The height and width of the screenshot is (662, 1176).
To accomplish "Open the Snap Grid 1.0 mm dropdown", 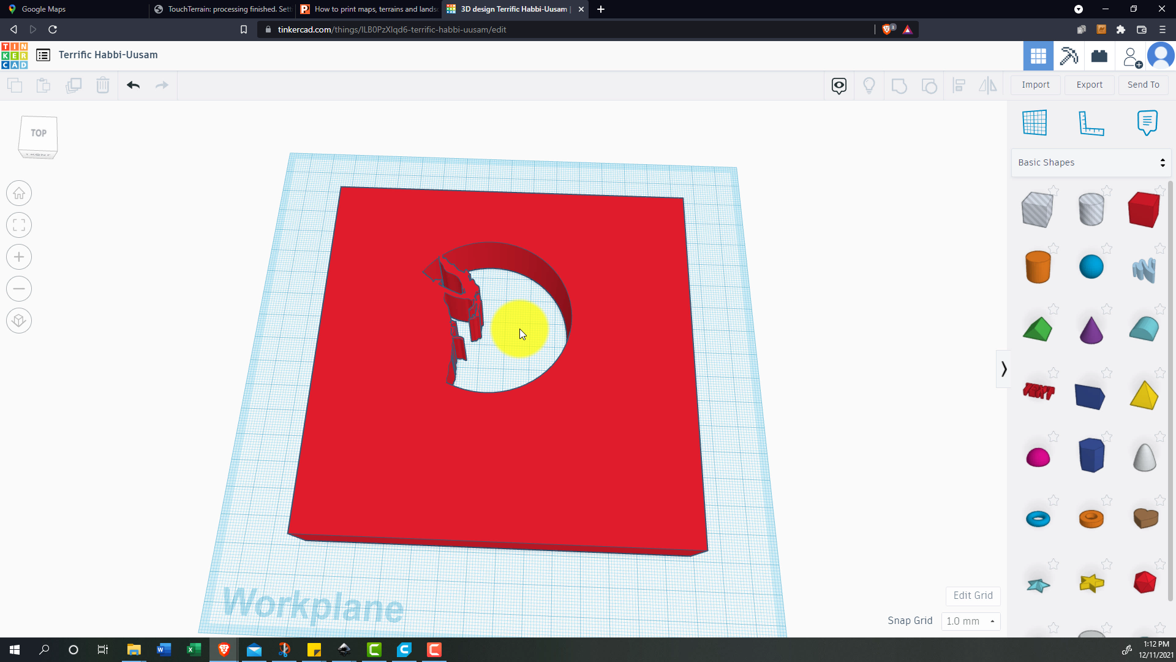I will pyautogui.click(x=970, y=621).
